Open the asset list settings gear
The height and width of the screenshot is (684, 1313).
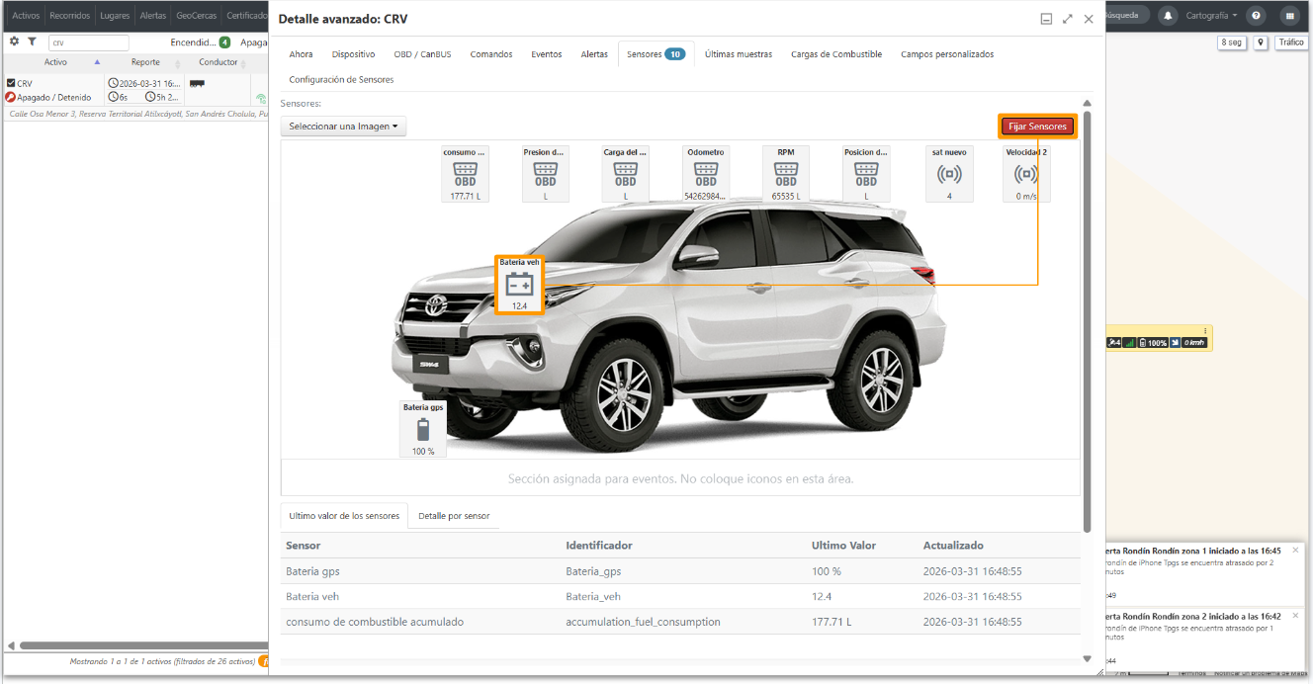point(14,43)
